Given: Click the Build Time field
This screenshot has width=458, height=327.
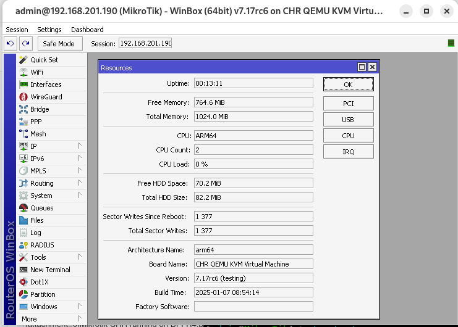Looking at the screenshot, I should pyautogui.click(x=253, y=292).
